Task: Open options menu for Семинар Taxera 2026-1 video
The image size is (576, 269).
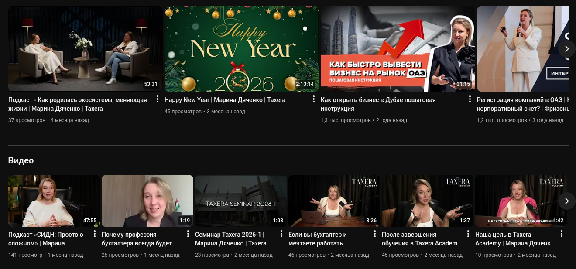Action: (x=281, y=234)
